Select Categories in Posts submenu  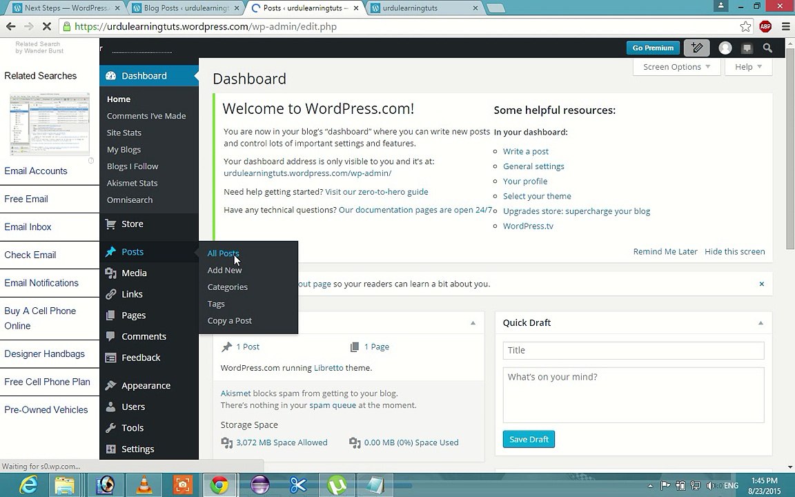(228, 287)
